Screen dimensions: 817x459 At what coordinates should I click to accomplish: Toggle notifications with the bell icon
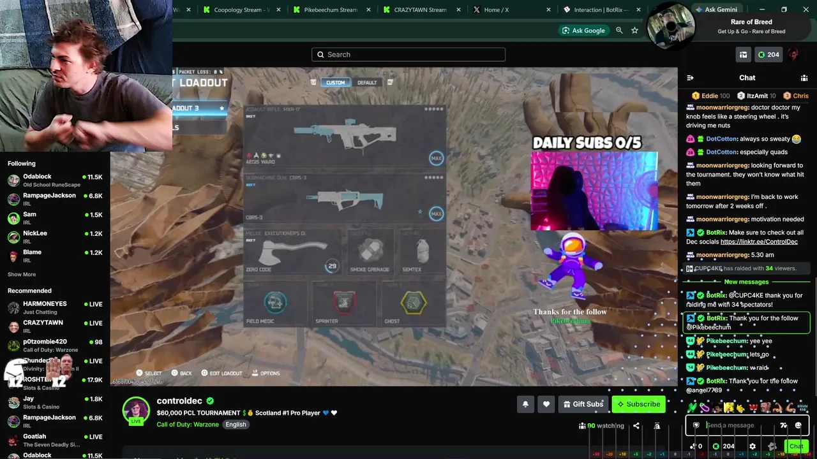pos(526,404)
